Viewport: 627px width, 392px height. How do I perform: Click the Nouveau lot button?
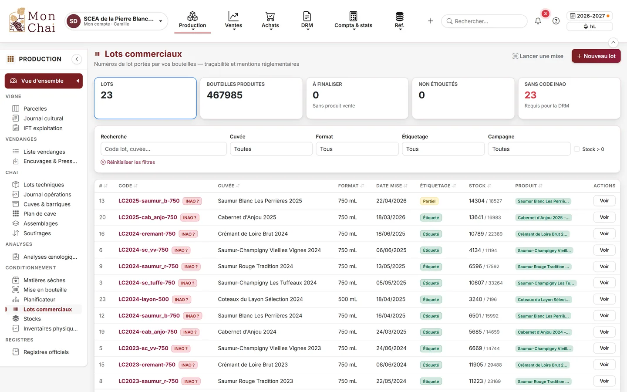[596, 56]
